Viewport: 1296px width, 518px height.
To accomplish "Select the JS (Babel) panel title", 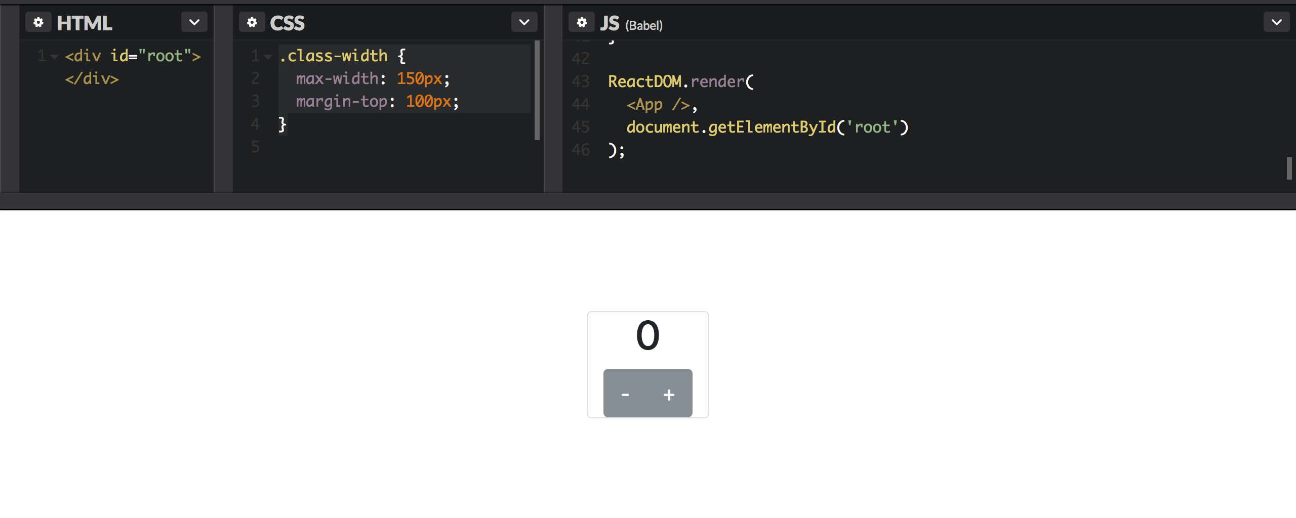I will coord(632,23).
